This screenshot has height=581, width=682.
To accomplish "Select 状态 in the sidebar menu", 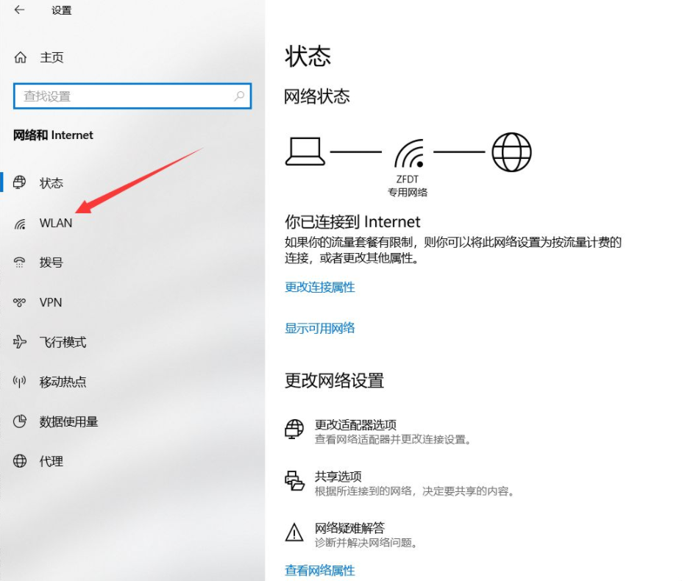I will pyautogui.click(x=51, y=183).
